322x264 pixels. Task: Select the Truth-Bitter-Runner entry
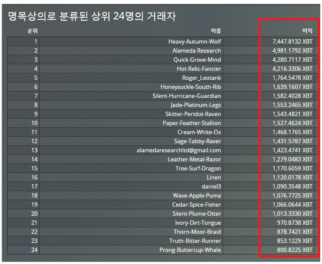(195, 241)
